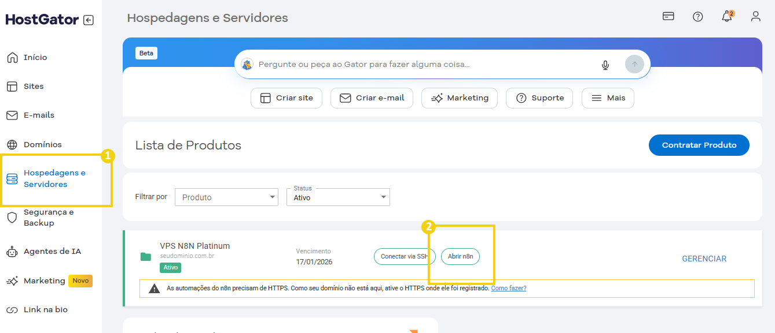The image size is (775, 333).
Task: Open the user profile icon
Action: [x=756, y=17]
